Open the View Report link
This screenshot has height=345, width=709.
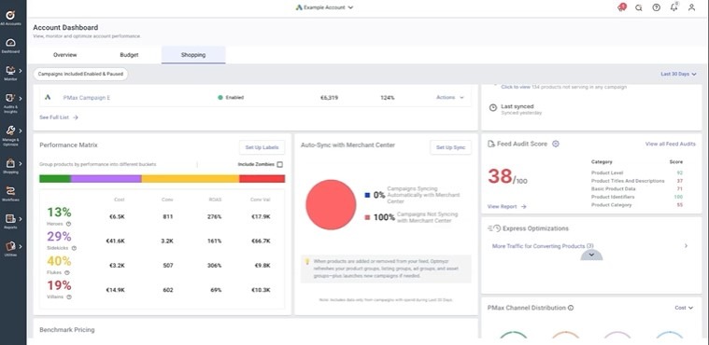(507, 206)
